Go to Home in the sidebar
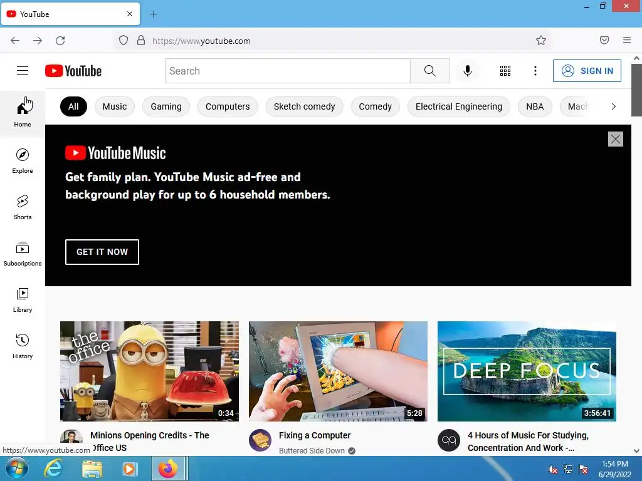 click(x=23, y=113)
